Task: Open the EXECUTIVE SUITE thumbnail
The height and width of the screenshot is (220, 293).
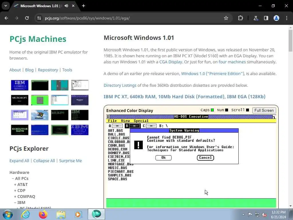Action: point(20,130)
